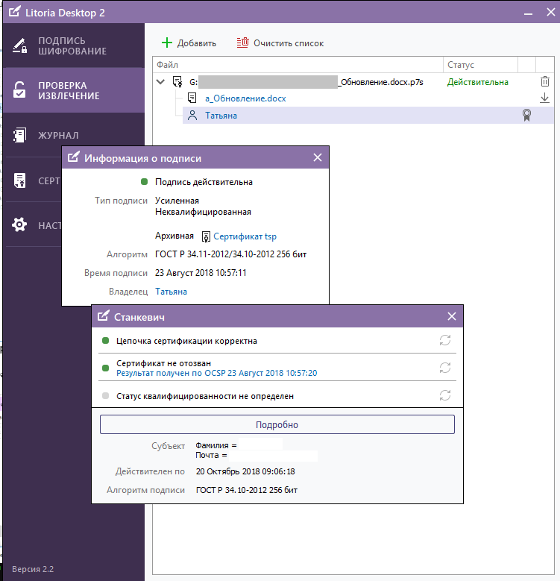Click the Litoria Desktop 2 title bar logo
The width and height of the screenshot is (560, 581).
click(x=14, y=11)
